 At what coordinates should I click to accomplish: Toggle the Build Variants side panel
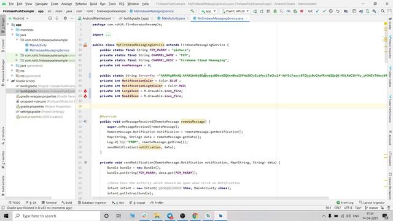click(x=2, y=185)
